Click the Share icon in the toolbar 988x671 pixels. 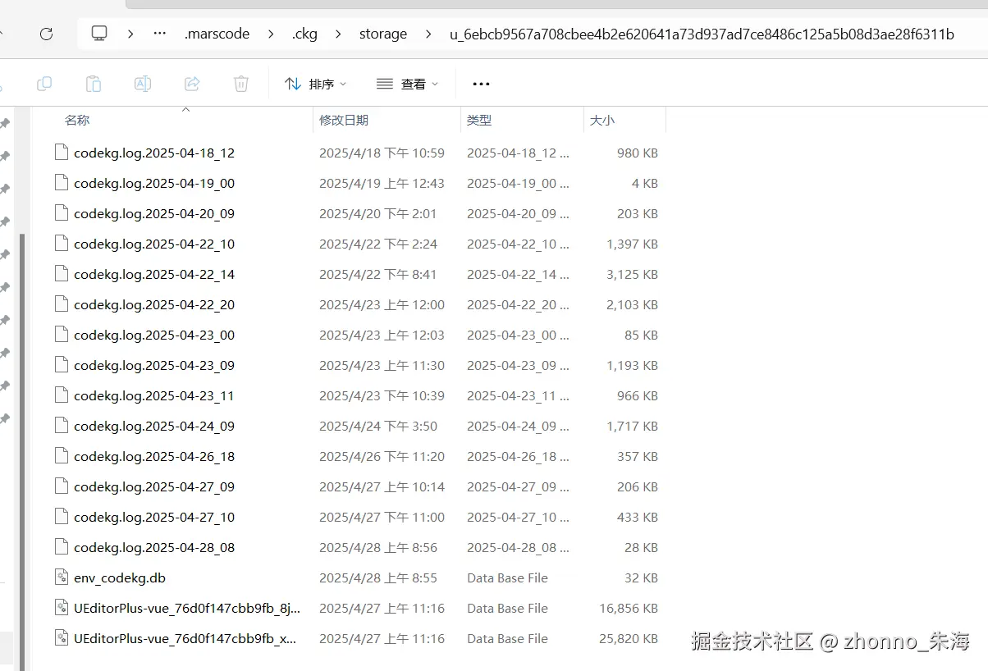[x=191, y=83]
